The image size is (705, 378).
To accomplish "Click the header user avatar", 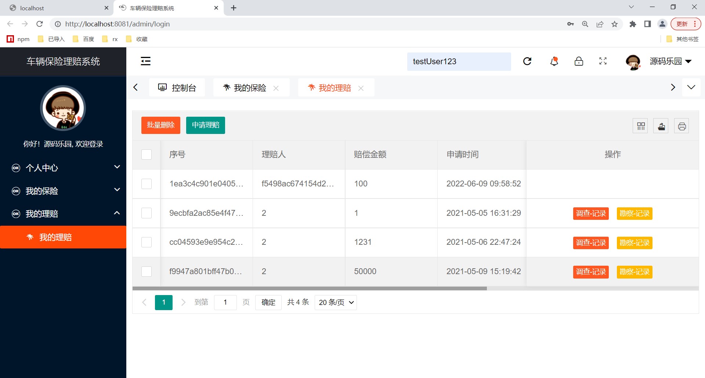I will (x=633, y=62).
